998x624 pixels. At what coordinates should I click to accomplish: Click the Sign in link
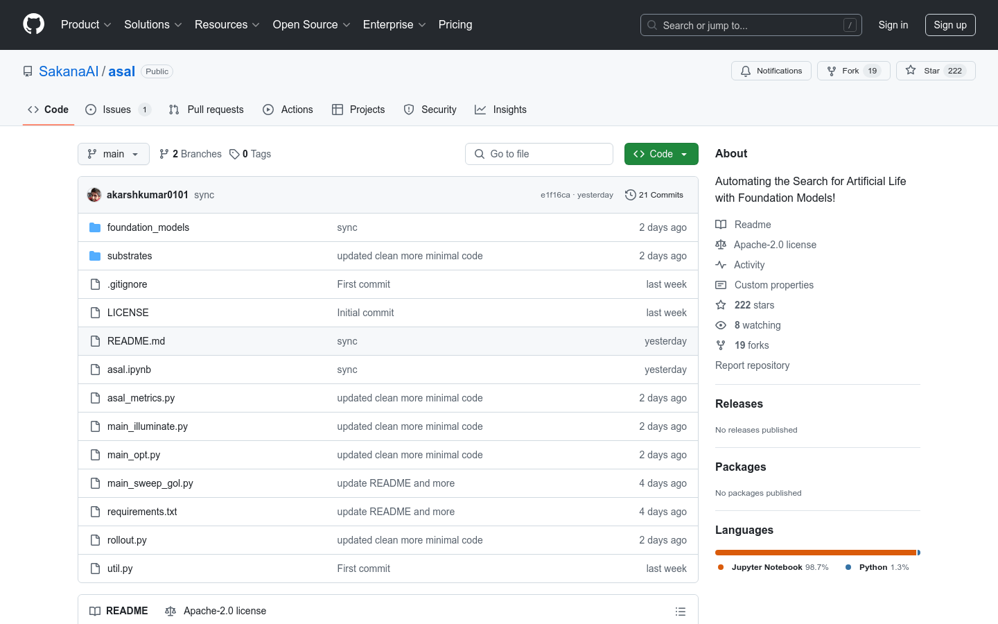coord(893,25)
